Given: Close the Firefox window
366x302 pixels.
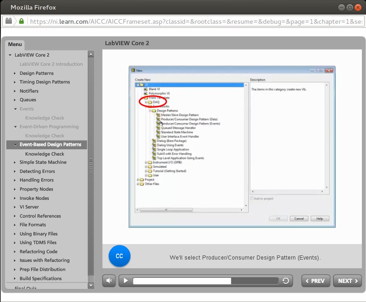Looking at the screenshot, I should (x=358, y=7).
